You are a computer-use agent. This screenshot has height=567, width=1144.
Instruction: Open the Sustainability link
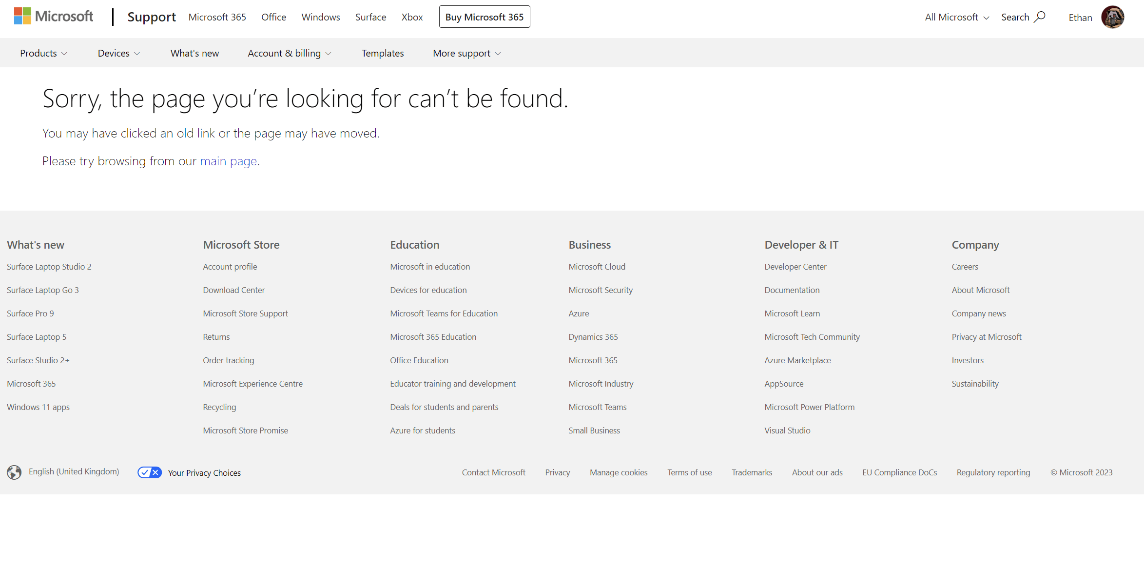click(975, 384)
